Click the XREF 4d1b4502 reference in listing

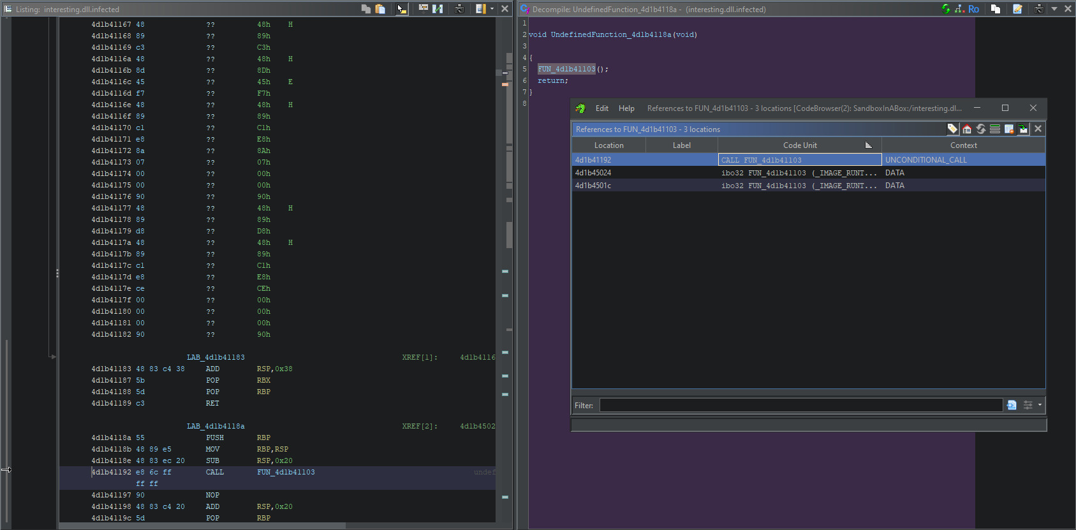[x=477, y=426]
